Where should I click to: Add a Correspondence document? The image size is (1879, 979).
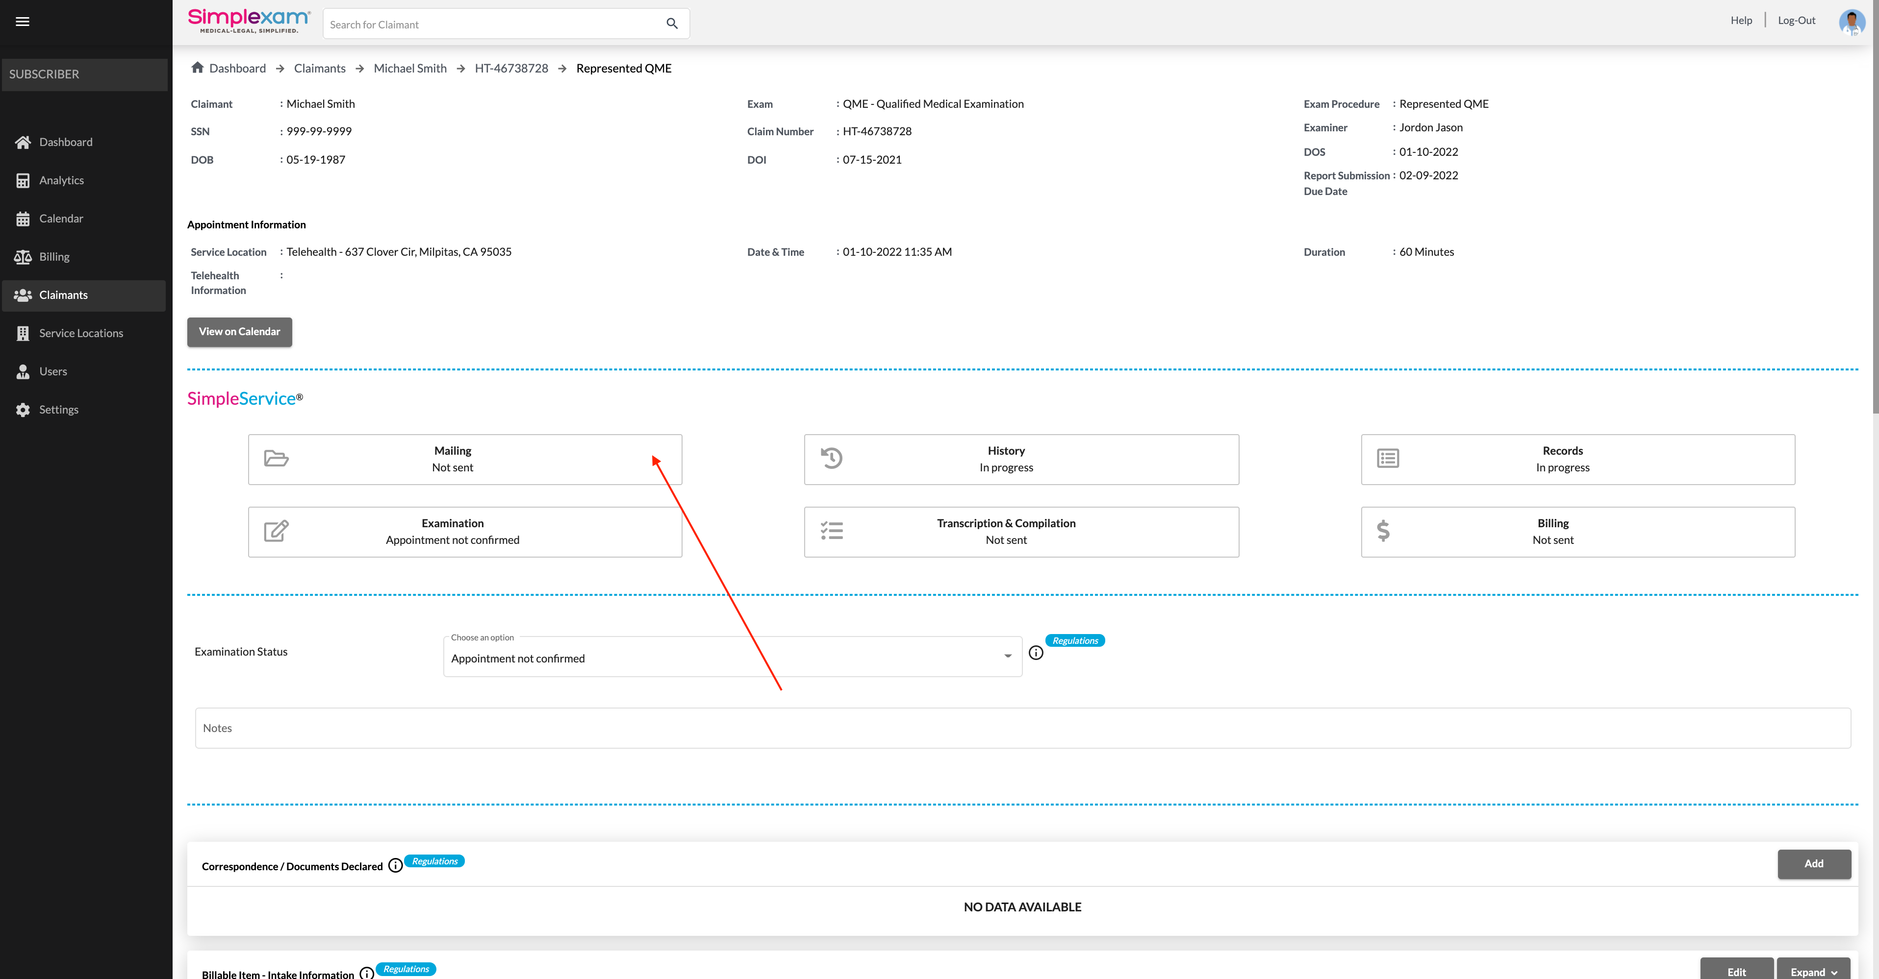[x=1813, y=864]
